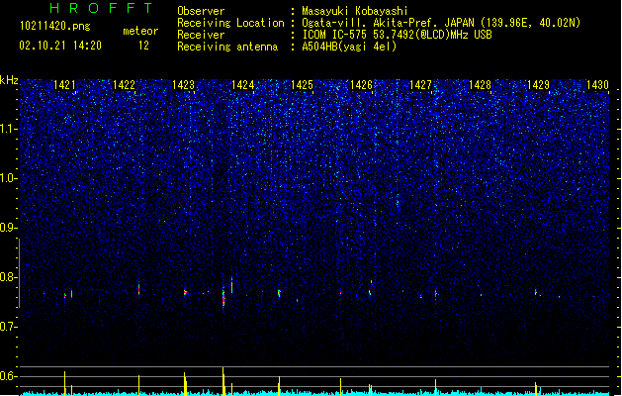This screenshot has width=622, height=396.
Task: Click the 1427 time marker
Action: [x=420, y=85]
